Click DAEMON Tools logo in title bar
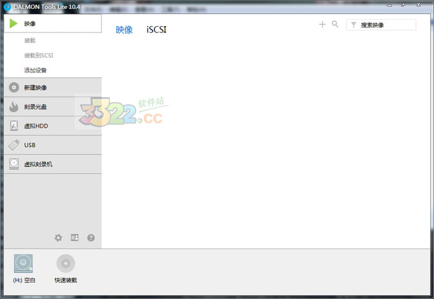Image resolution: width=434 pixels, height=299 pixels. coord(8,6)
